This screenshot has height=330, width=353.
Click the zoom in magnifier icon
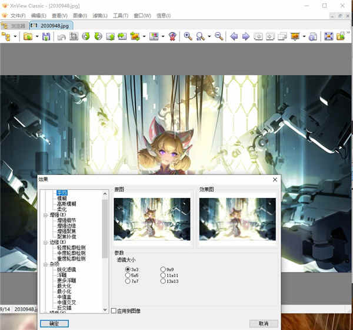pyautogui.click(x=188, y=36)
